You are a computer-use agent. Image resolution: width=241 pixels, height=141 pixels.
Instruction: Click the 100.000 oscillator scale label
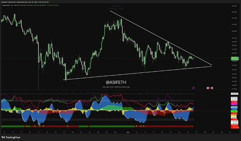234,94
